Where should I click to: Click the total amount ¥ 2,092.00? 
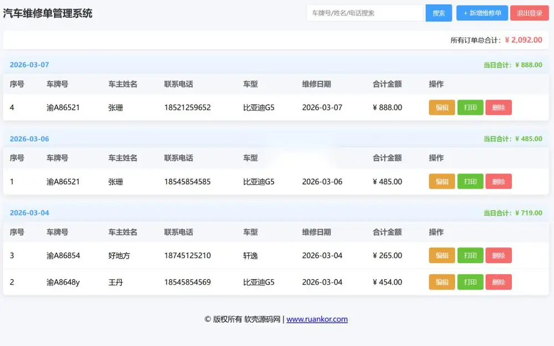524,40
